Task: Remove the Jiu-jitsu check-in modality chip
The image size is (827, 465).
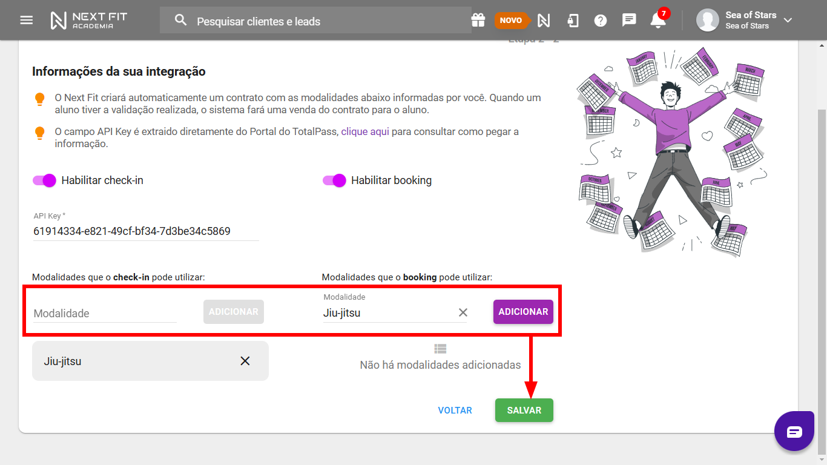Action: pyautogui.click(x=245, y=361)
